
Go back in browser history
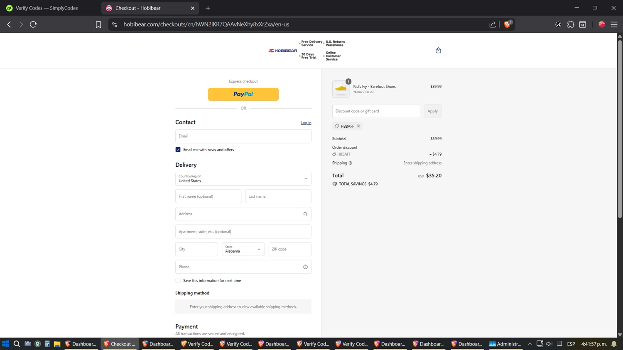(9, 24)
